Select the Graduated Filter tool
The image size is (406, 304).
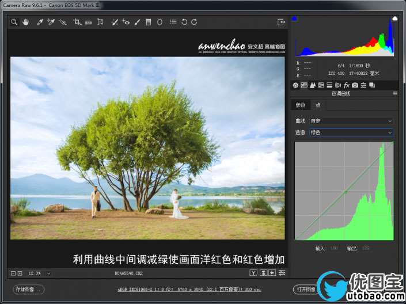(x=149, y=22)
